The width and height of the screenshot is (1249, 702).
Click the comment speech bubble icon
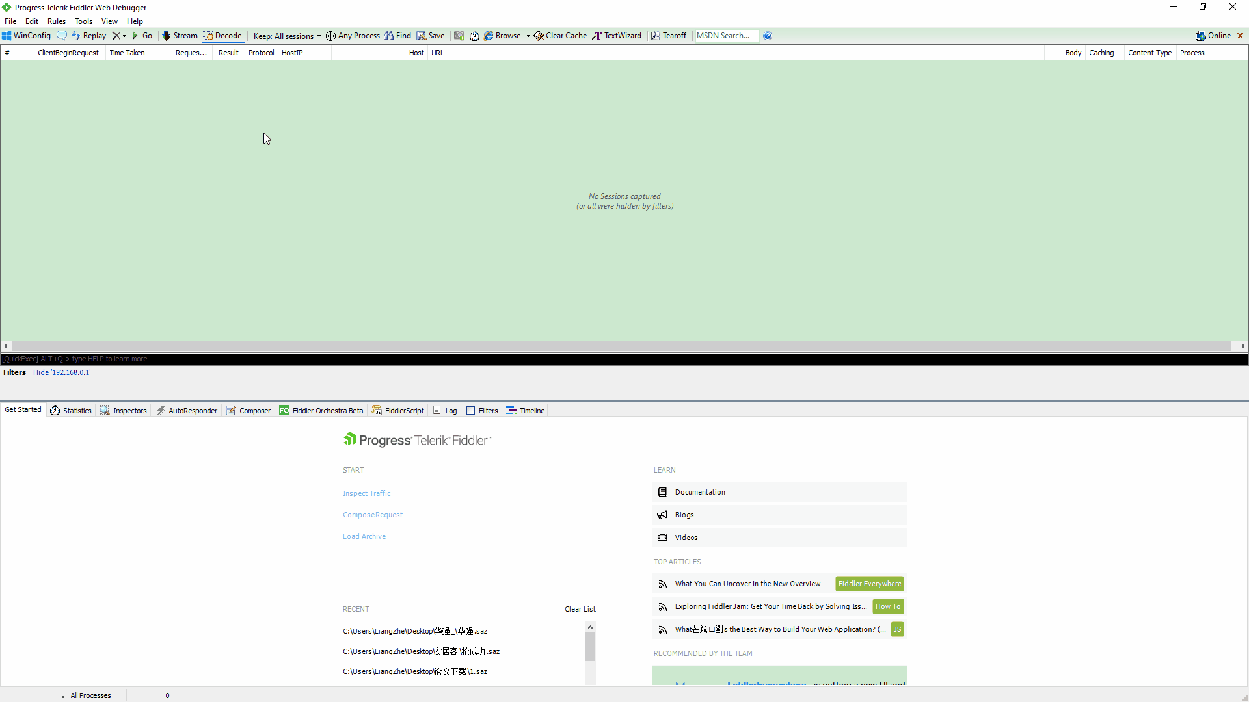pos(62,36)
